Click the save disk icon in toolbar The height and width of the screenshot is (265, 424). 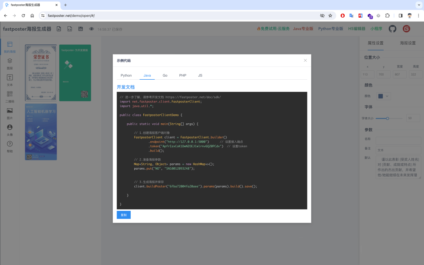[80, 29]
